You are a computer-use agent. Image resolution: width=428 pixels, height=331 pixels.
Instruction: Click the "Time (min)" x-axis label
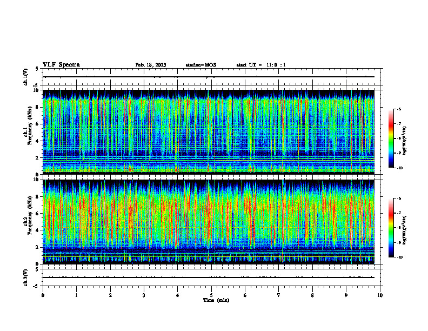point(216,300)
